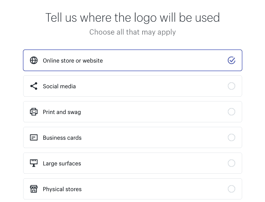Enable the Print and swag checkbox
The width and height of the screenshot is (265, 202).
click(232, 112)
